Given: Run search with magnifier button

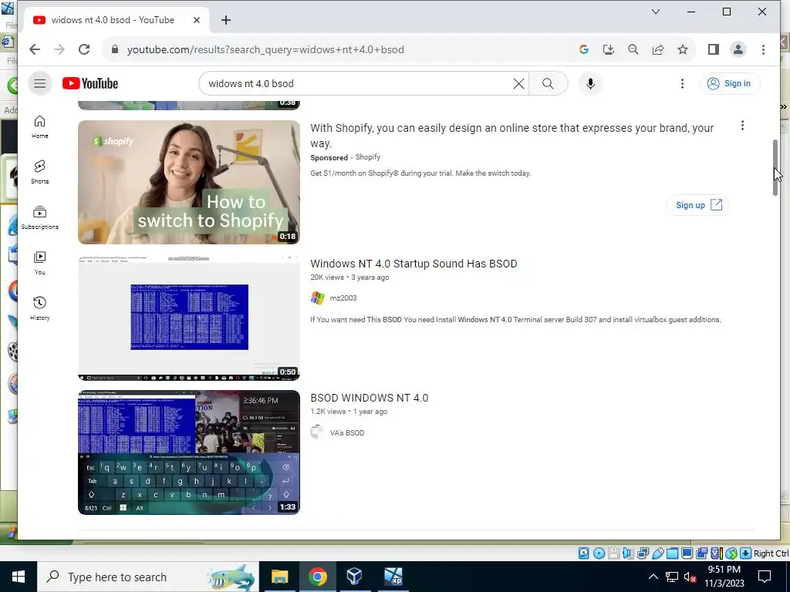Looking at the screenshot, I should [x=548, y=83].
